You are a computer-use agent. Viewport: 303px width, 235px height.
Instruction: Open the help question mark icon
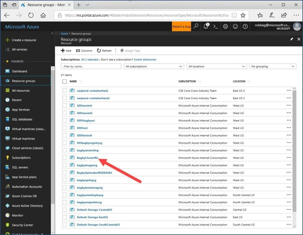pos(245,26)
